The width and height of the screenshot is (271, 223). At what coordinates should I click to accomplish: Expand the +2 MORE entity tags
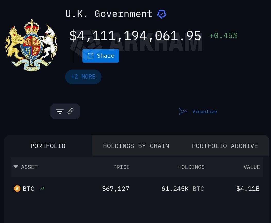83,77
